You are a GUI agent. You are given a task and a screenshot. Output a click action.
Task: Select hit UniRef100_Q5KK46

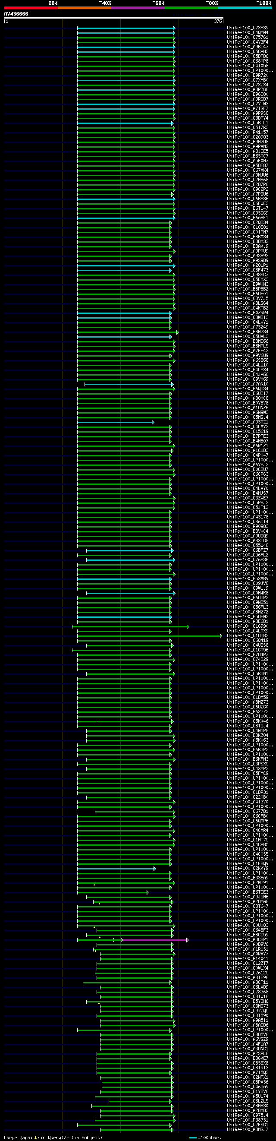click(x=248, y=721)
